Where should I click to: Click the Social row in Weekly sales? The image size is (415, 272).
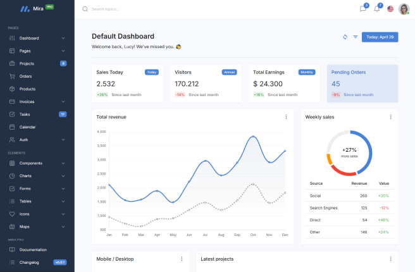349,196
